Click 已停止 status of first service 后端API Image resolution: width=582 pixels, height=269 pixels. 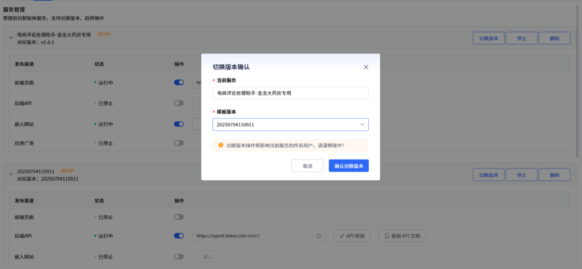click(x=105, y=103)
